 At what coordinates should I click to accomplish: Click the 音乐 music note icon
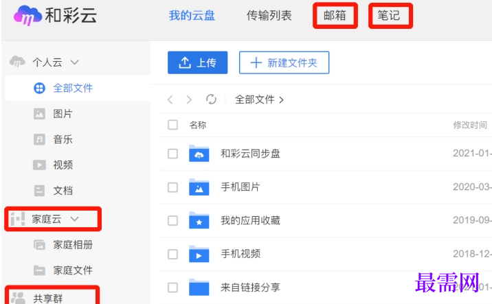(x=39, y=139)
